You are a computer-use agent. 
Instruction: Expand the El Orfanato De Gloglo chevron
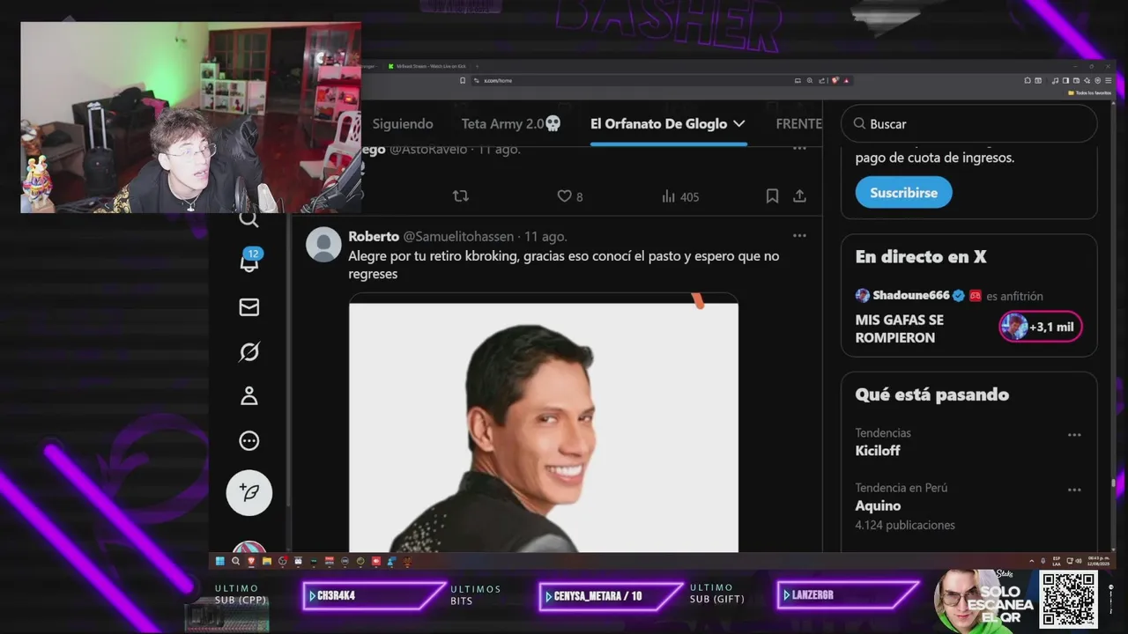point(738,124)
